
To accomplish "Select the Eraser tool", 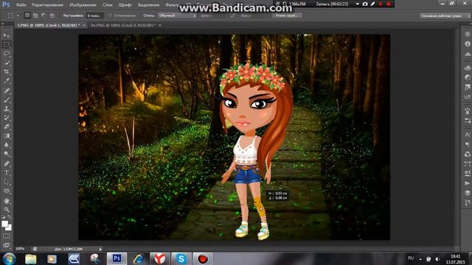I will 7,127.
